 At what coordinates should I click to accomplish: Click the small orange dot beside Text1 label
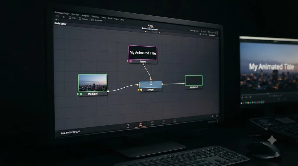tap(127, 61)
